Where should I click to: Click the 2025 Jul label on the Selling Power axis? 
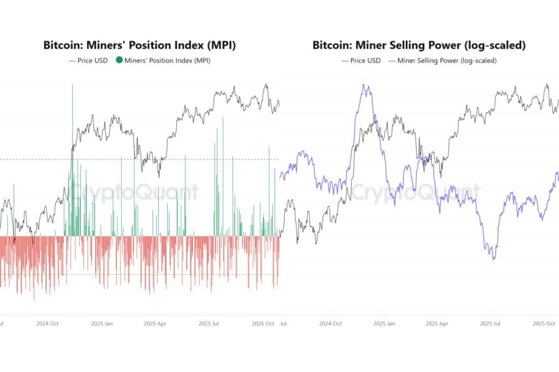(x=490, y=323)
